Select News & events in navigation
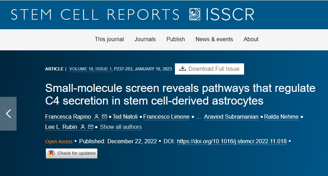 214,39
